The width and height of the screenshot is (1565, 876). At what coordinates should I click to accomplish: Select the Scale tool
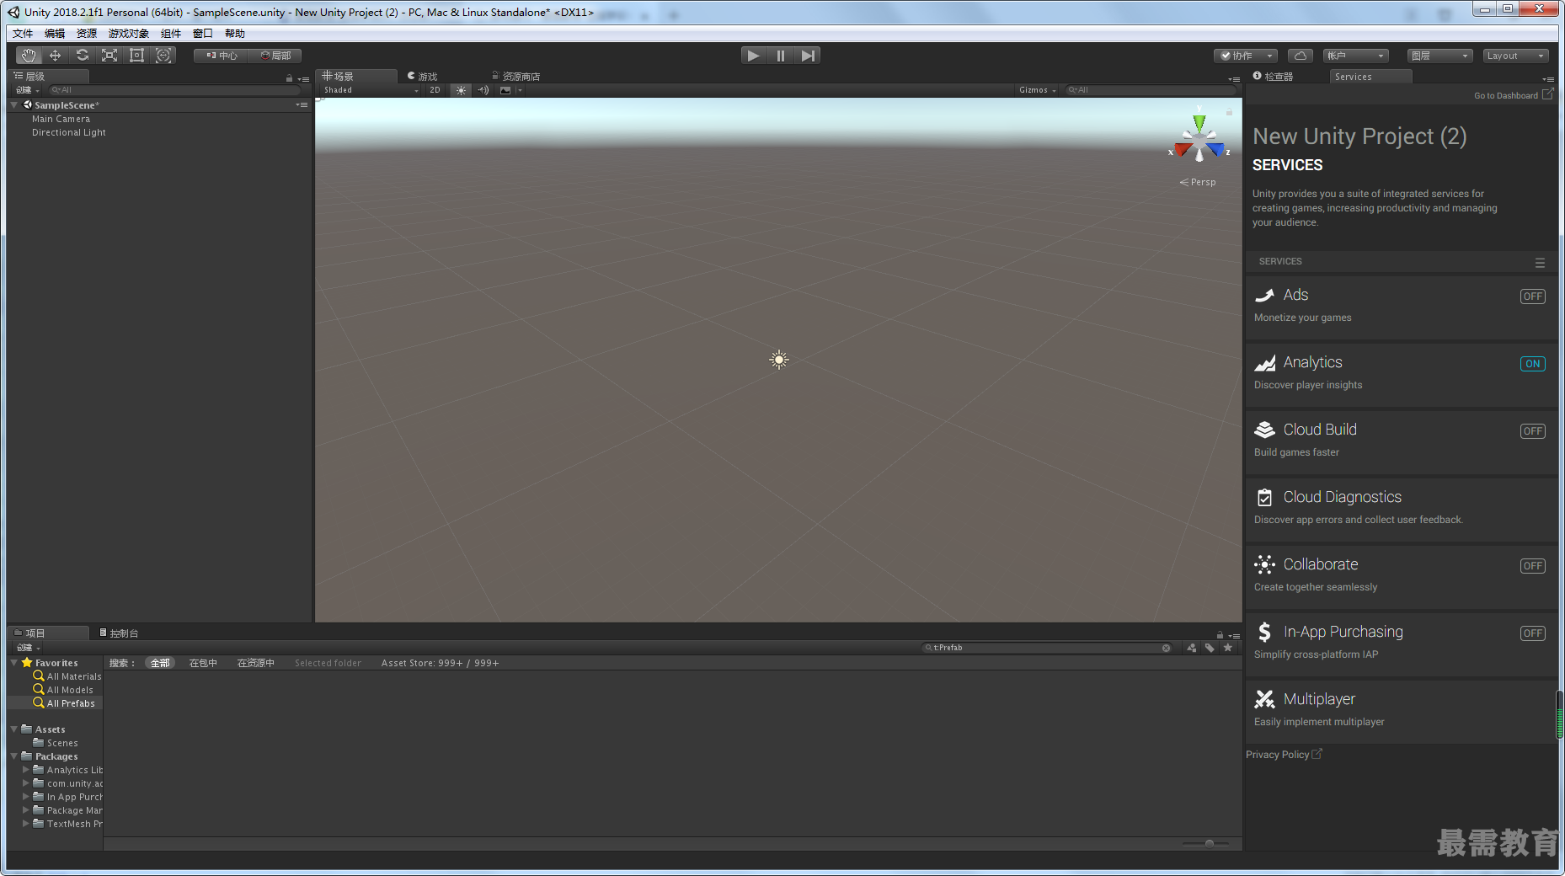[109, 56]
